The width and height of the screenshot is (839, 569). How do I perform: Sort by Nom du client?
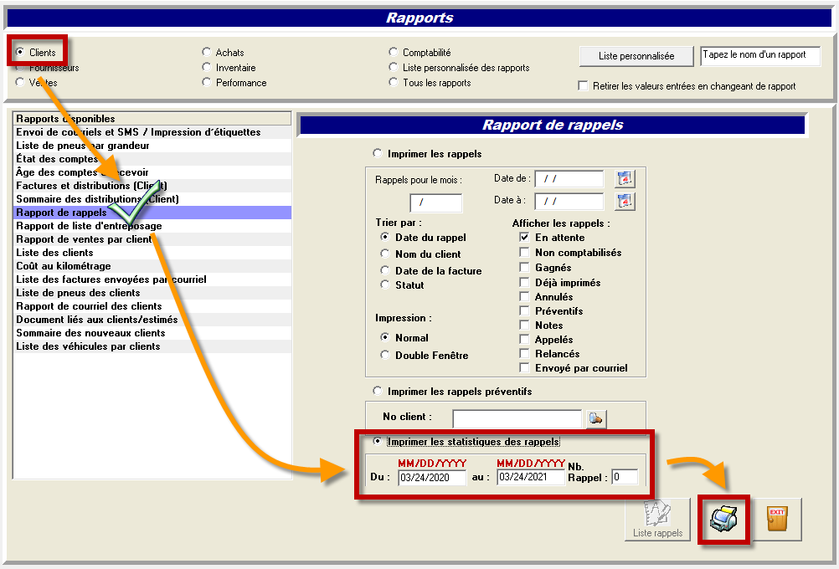[x=384, y=254]
